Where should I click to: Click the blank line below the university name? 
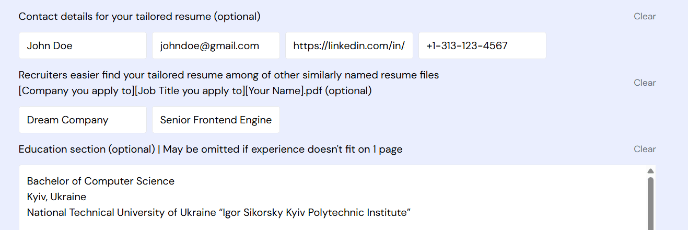tap(209, 226)
